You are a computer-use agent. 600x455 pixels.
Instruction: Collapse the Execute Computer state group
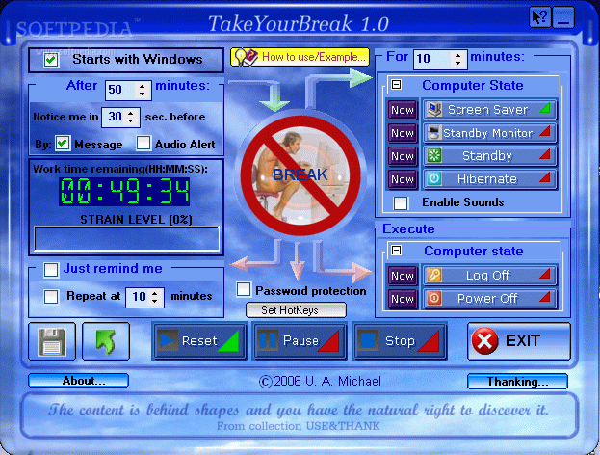click(x=397, y=251)
